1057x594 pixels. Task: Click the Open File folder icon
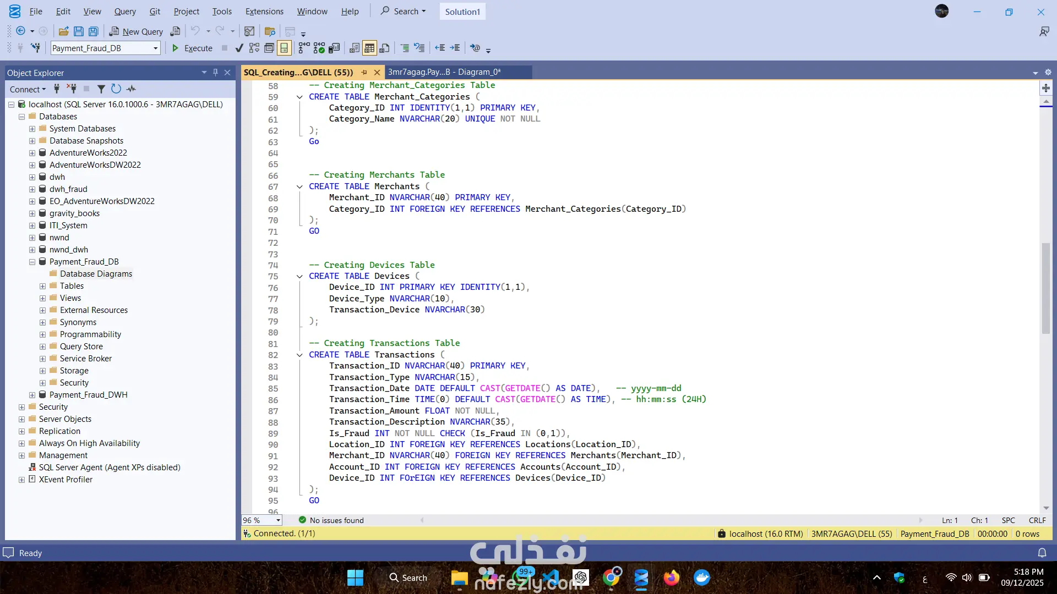[x=63, y=31]
